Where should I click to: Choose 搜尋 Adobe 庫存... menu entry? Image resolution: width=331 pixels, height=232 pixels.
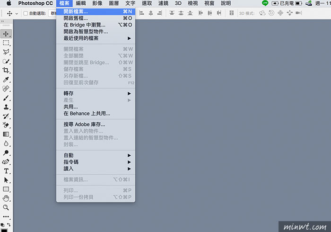pos(96,125)
